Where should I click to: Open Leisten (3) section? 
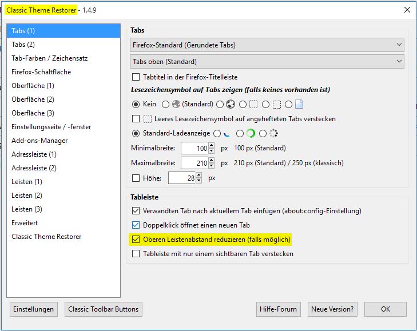tap(63, 209)
